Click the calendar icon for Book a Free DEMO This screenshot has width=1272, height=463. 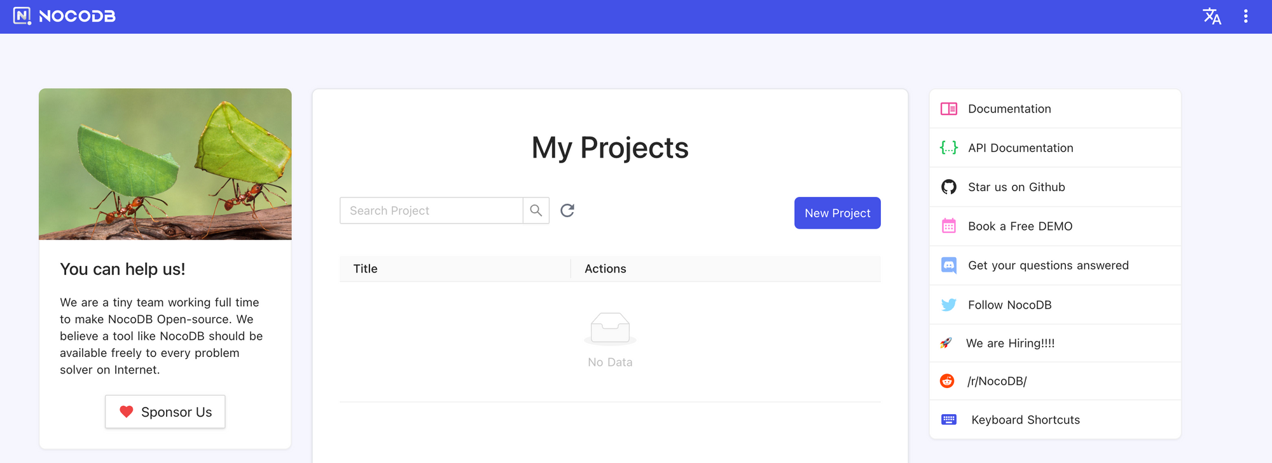[x=949, y=226]
